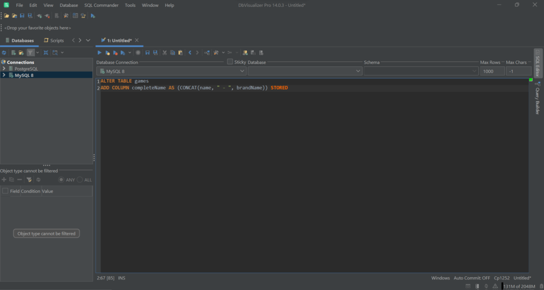Expand the MySQL 8 connection node
This screenshot has width=544, height=290.
tap(4, 75)
